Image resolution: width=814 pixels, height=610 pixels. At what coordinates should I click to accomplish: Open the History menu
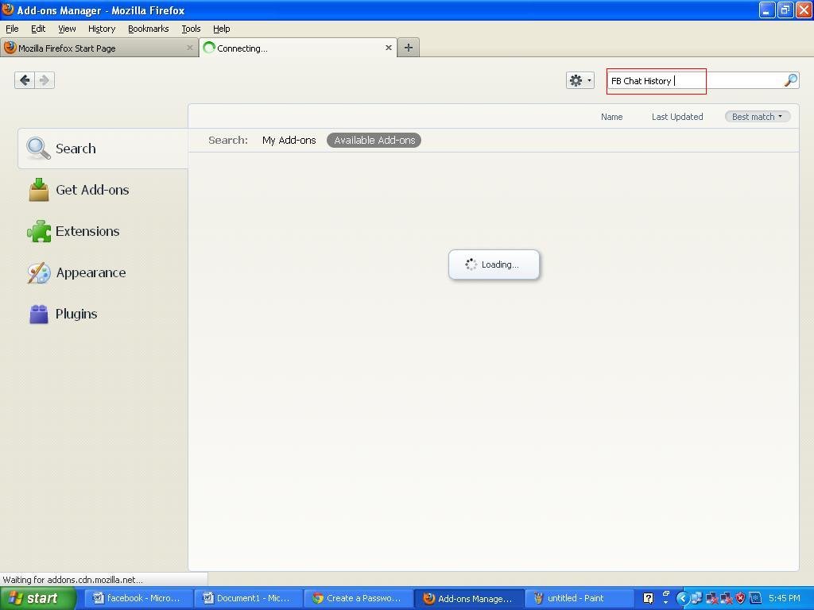(x=102, y=29)
